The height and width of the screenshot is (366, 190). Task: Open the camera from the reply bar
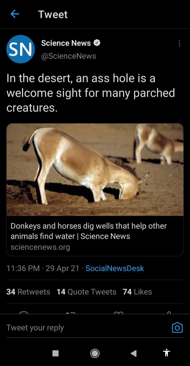pyautogui.click(x=177, y=328)
